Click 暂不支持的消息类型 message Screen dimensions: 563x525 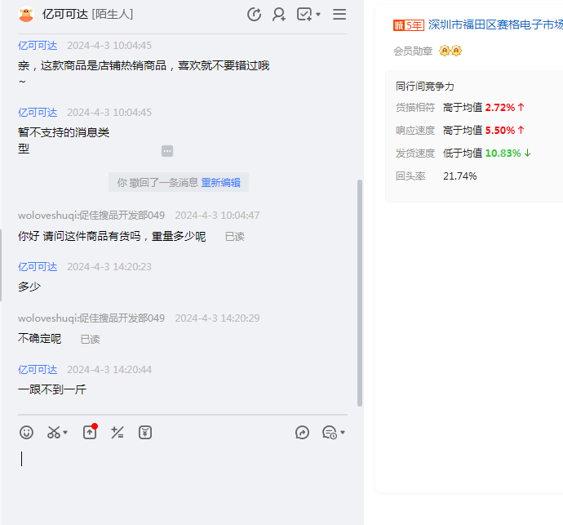click(x=64, y=140)
